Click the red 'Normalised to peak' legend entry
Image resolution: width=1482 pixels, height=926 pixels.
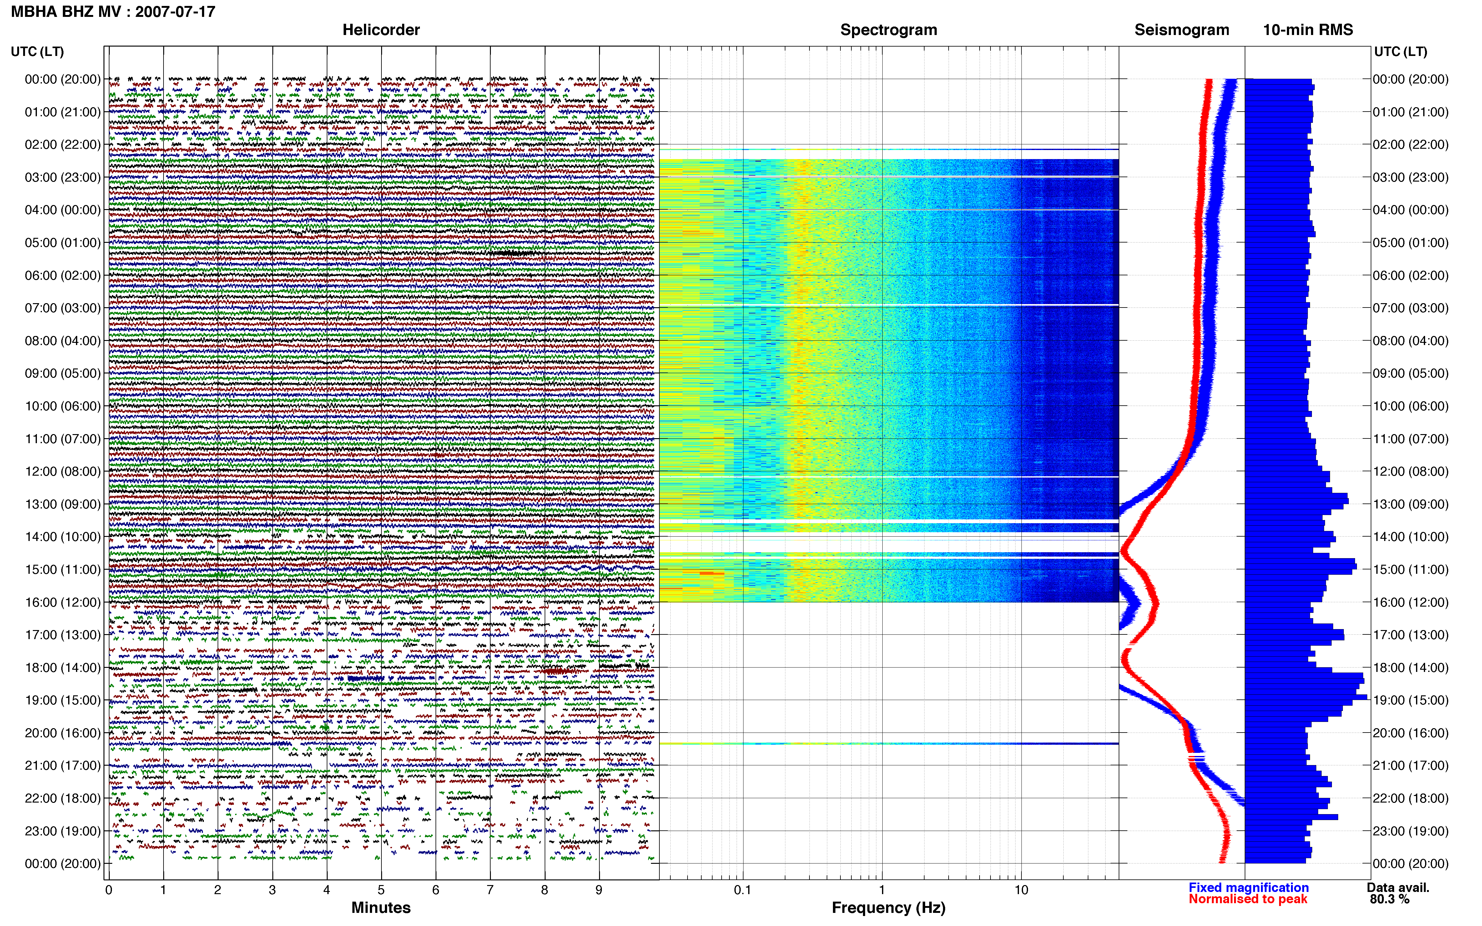1248,899
